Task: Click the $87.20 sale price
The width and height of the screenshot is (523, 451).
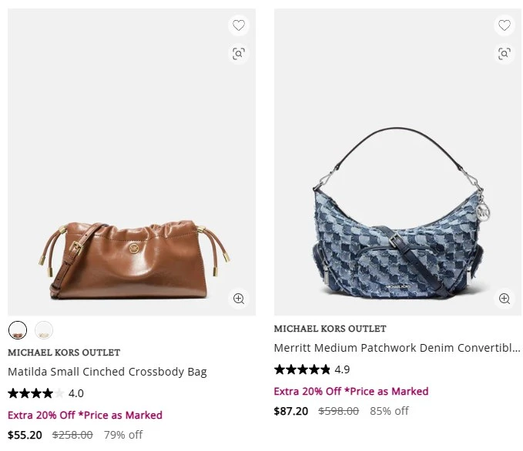Action: (x=291, y=411)
